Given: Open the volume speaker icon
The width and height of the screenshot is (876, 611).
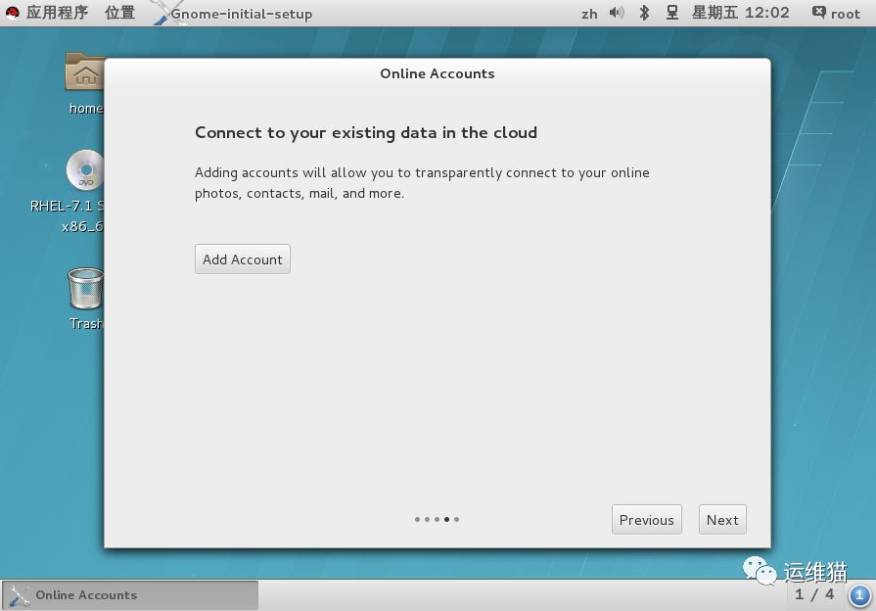Looking at the screenshot, I should [617, 13].
